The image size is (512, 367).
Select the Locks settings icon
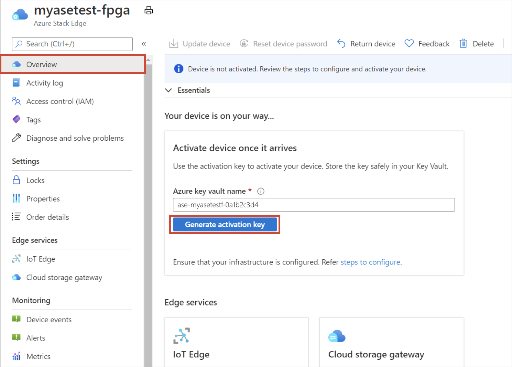tap(16, 180)
